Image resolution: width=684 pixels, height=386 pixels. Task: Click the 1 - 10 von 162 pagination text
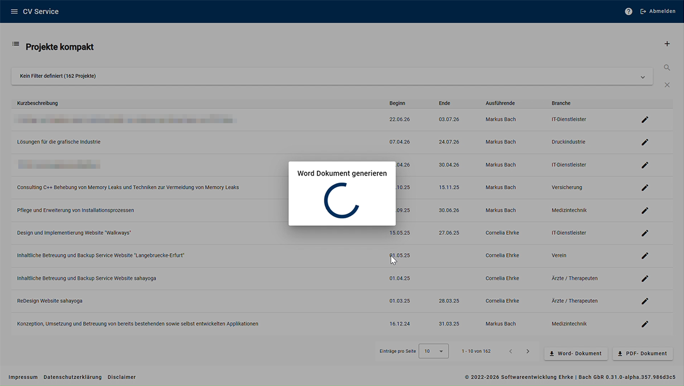(x=476, y=351)
